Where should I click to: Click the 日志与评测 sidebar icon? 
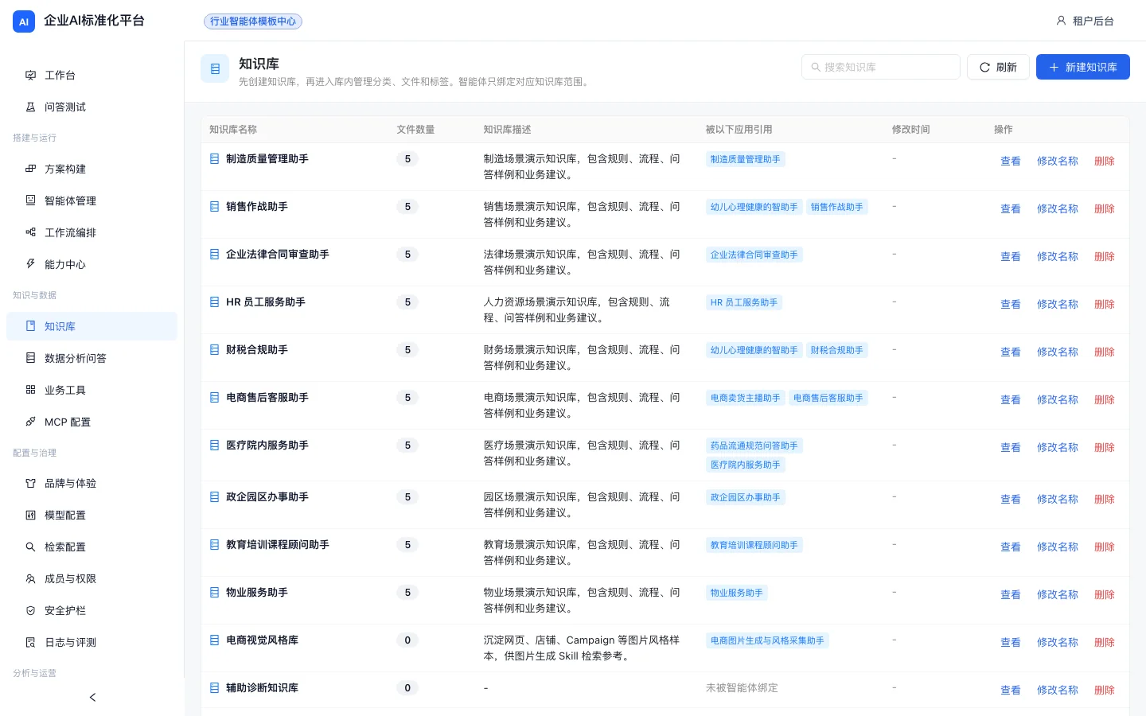point(30,642)
